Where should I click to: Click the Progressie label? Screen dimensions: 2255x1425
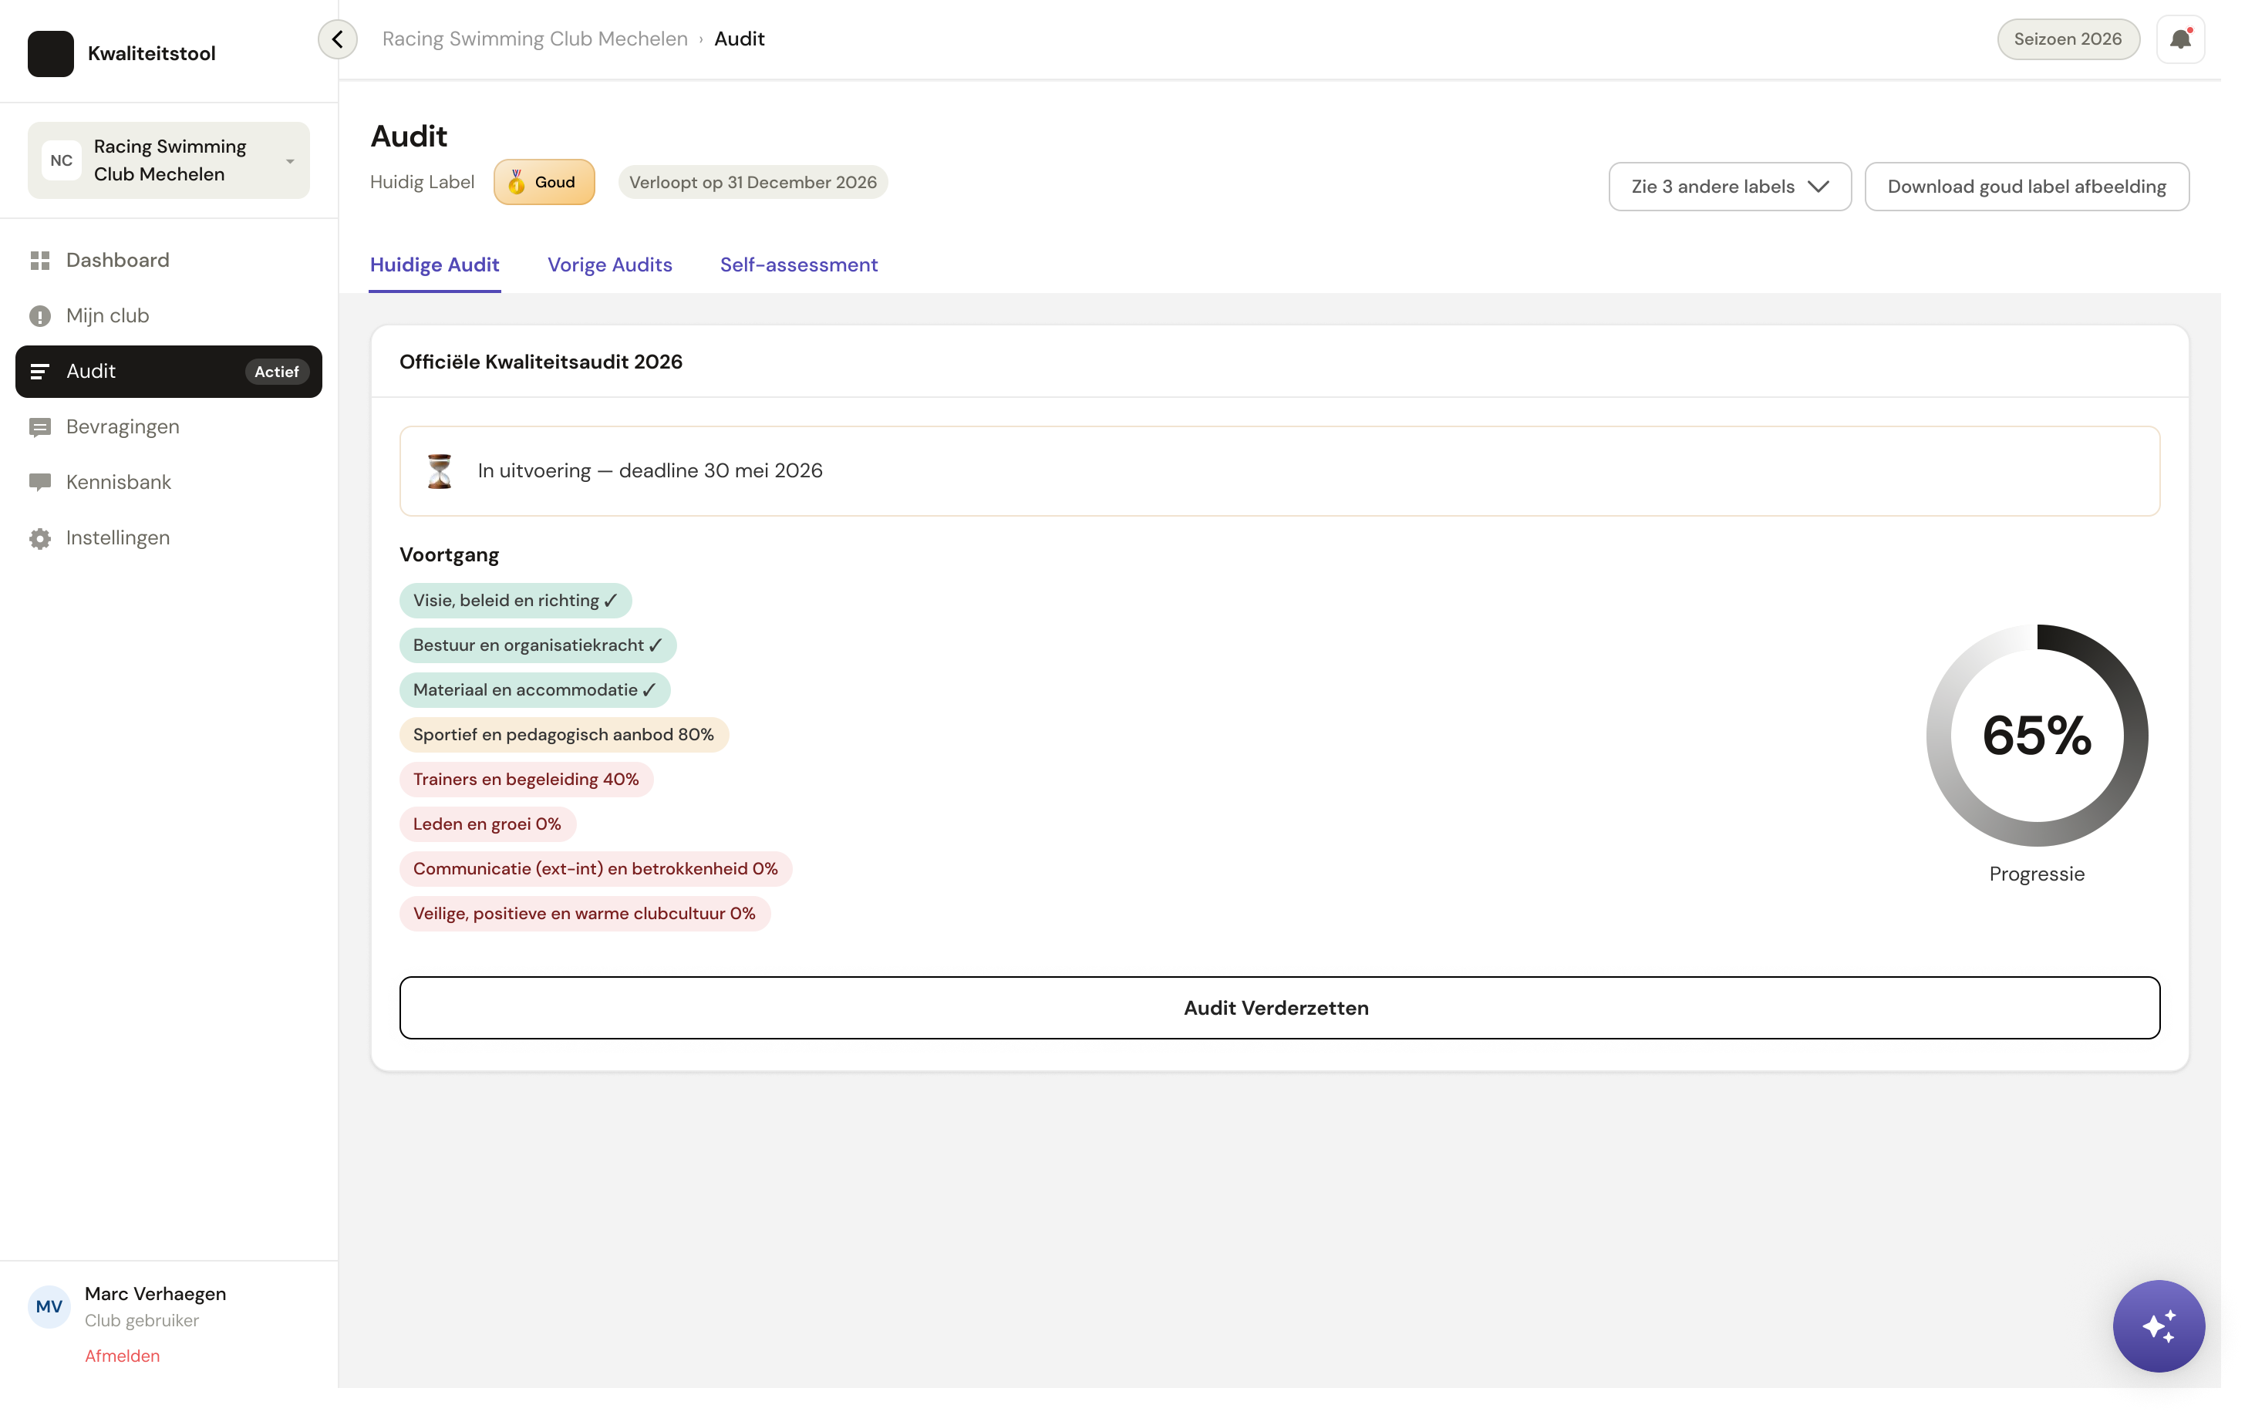point(2037,874)
